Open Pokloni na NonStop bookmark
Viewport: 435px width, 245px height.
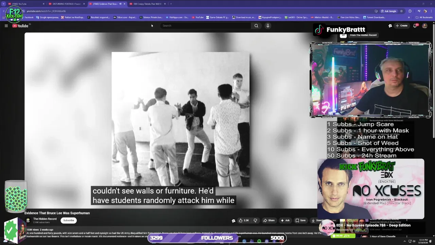[72, 17]
